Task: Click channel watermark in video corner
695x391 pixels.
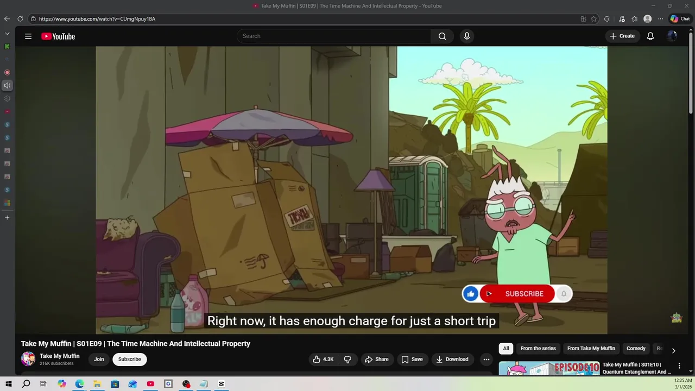Action: pyautogui.click(x=677, y=318)
